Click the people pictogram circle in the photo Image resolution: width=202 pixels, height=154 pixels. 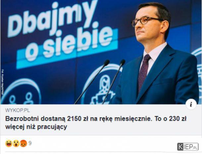point(21,91)
